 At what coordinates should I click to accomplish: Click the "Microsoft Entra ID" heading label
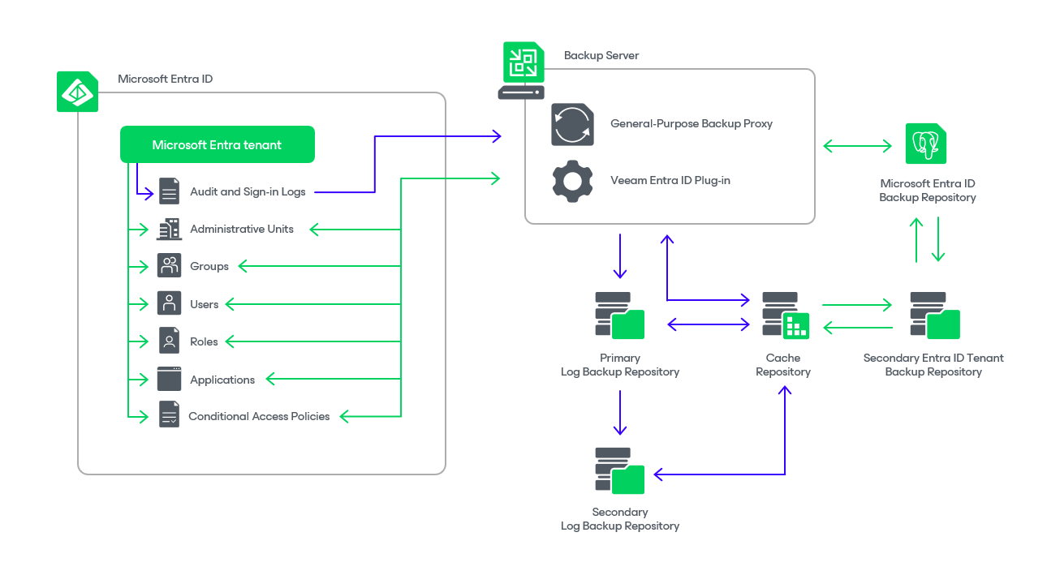click(166, 79)
